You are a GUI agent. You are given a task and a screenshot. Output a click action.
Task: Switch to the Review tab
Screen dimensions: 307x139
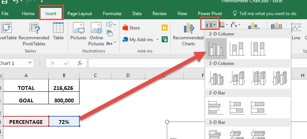point(159,14)
